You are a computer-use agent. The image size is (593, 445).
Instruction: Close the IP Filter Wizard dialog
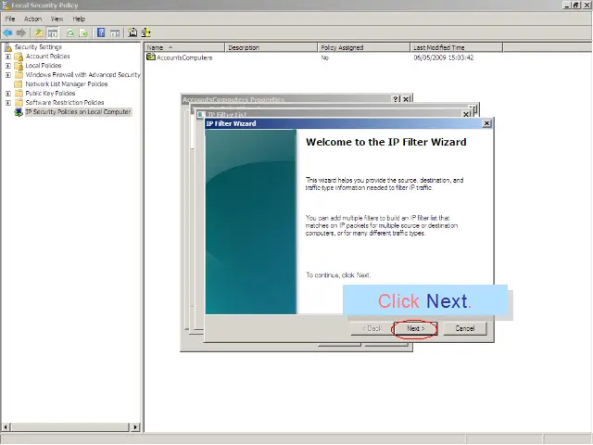pos(486,123)
